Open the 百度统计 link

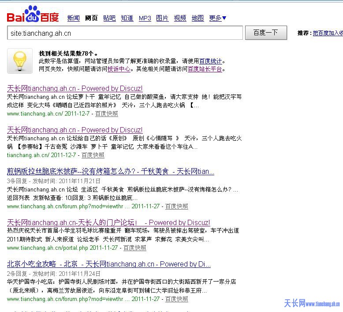point(211,61)
